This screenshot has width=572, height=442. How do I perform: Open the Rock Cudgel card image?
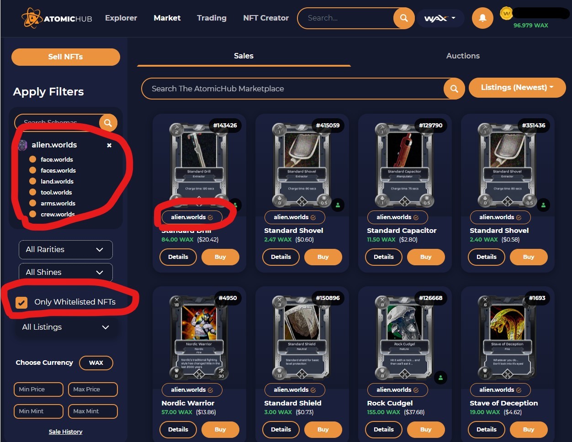tap(405, 337)
